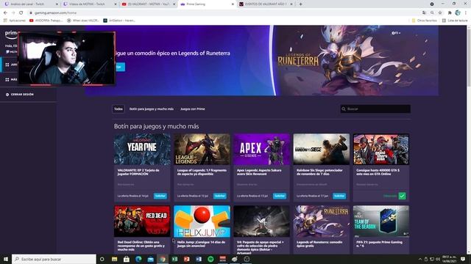Open Spotify from the taskbar
Image resolution: width=471 pixels, height=264 pixels.
click(210, 259)
